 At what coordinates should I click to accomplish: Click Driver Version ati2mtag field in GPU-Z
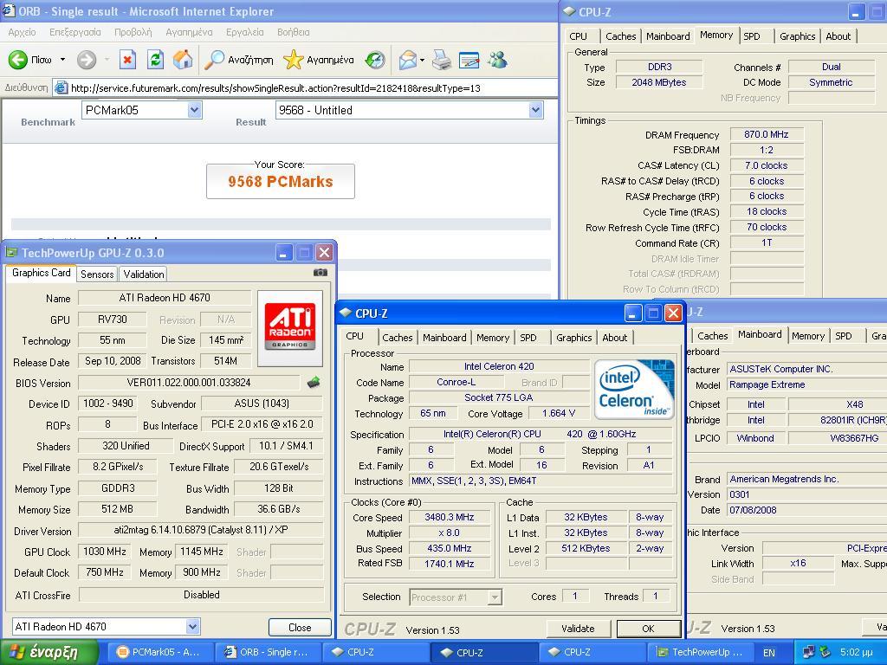coord(201,530)
